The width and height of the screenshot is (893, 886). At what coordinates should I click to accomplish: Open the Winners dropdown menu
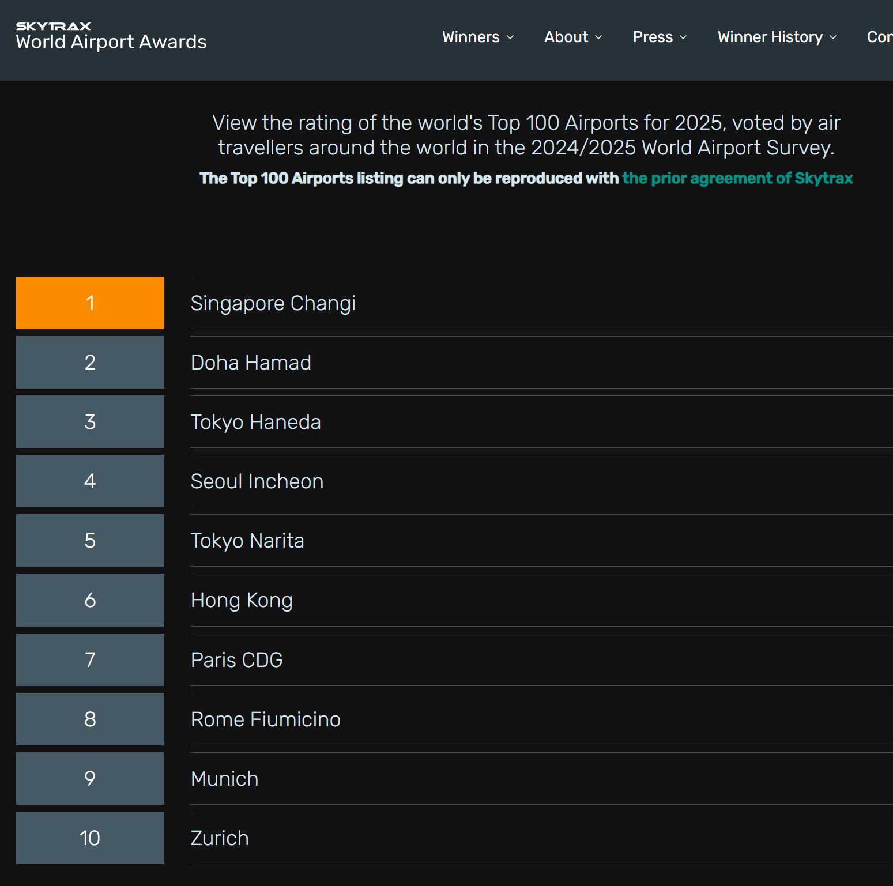[x=477, y=37]
